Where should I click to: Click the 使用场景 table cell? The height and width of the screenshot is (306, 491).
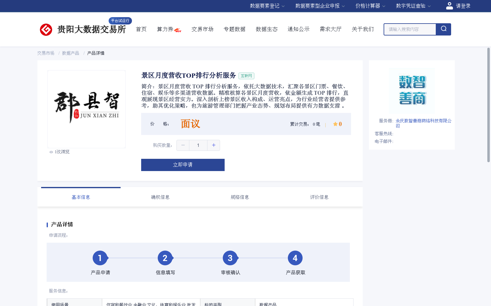75,303
